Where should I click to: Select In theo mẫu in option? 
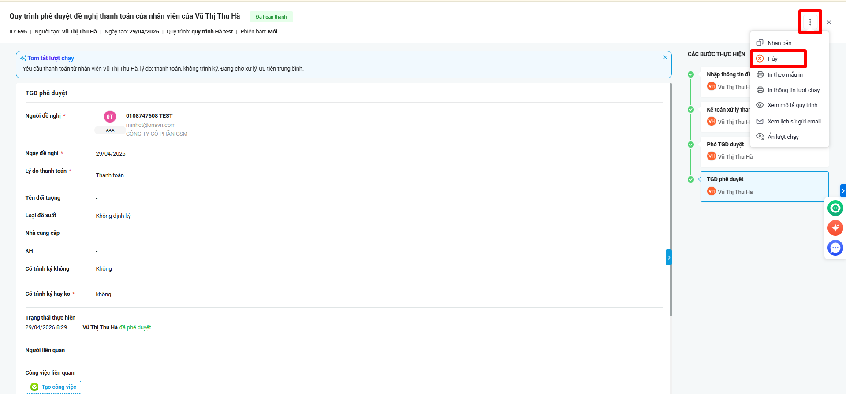tap(790, 74)
